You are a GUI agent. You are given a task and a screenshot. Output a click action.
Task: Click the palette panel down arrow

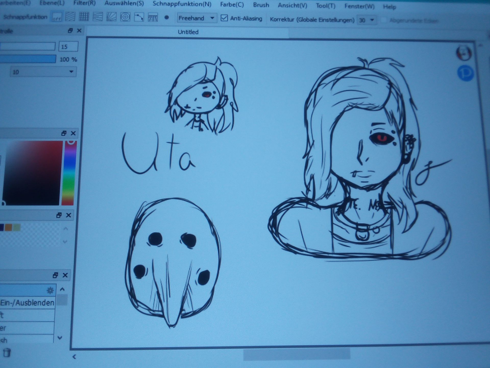(x=65, y=241)
